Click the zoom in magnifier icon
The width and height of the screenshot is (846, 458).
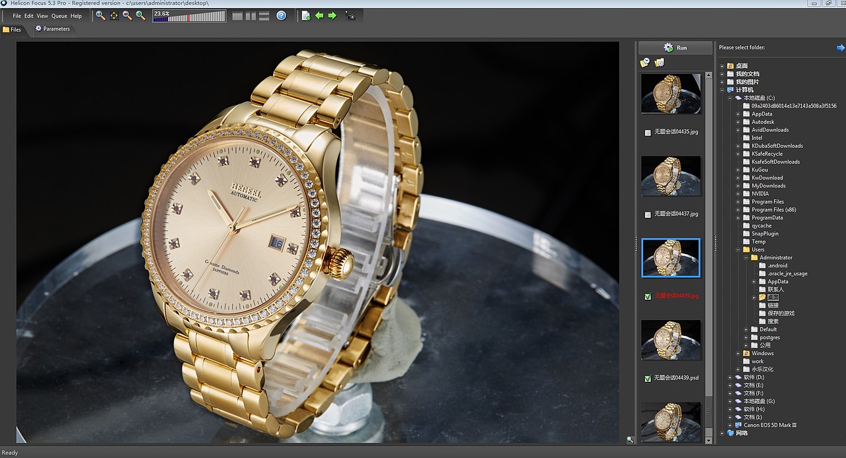point(140,15)
